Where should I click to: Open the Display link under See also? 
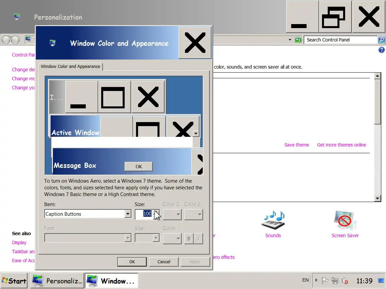19,243
